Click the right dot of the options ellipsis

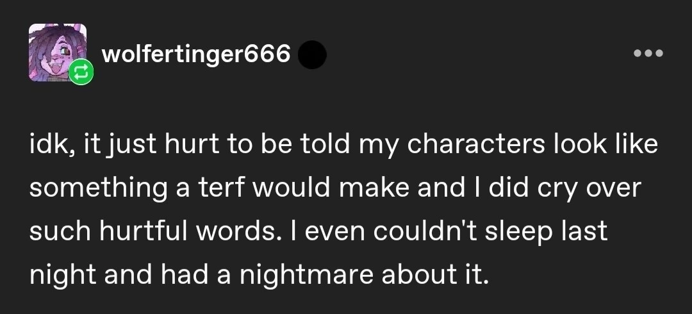[660, 53]
